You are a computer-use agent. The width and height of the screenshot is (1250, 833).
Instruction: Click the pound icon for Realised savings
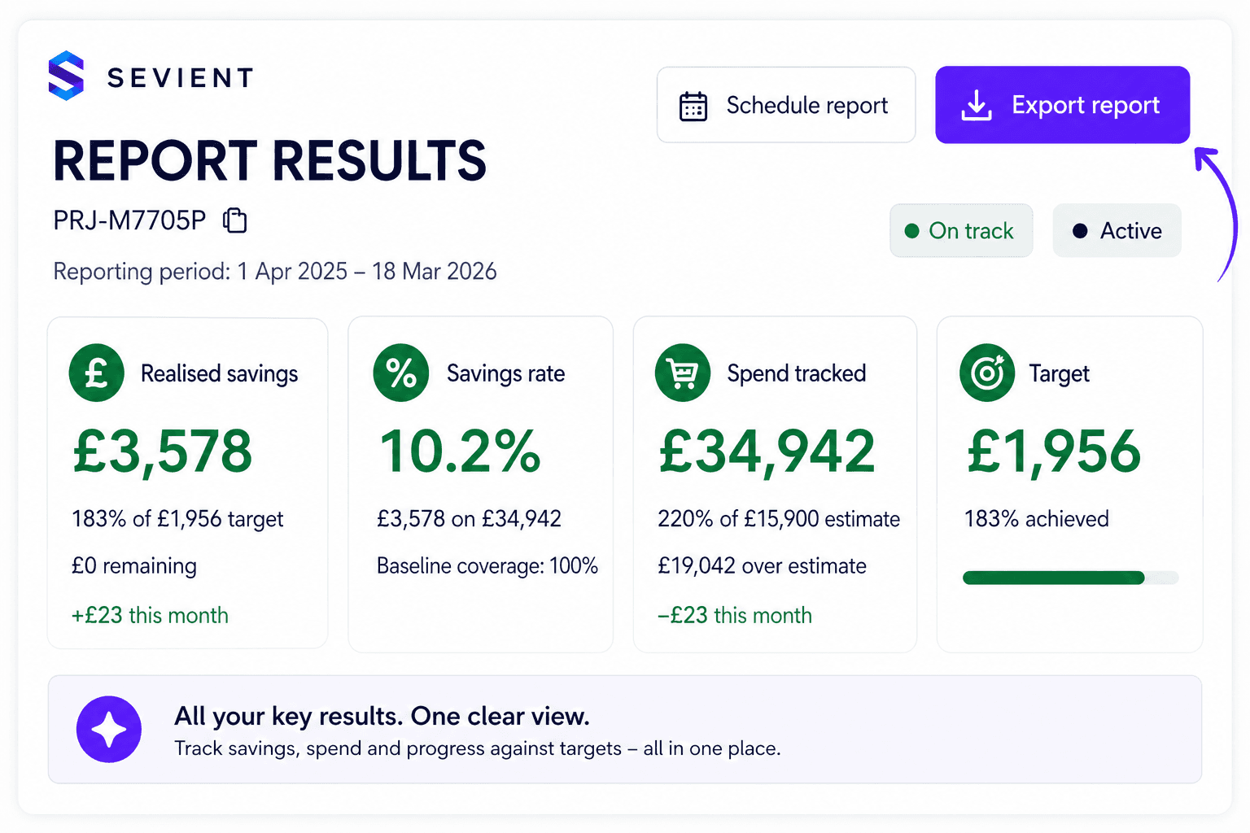(x=97, y=373)
